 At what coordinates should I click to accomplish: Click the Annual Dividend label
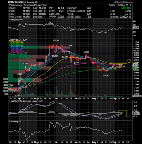tap(77, 11)
